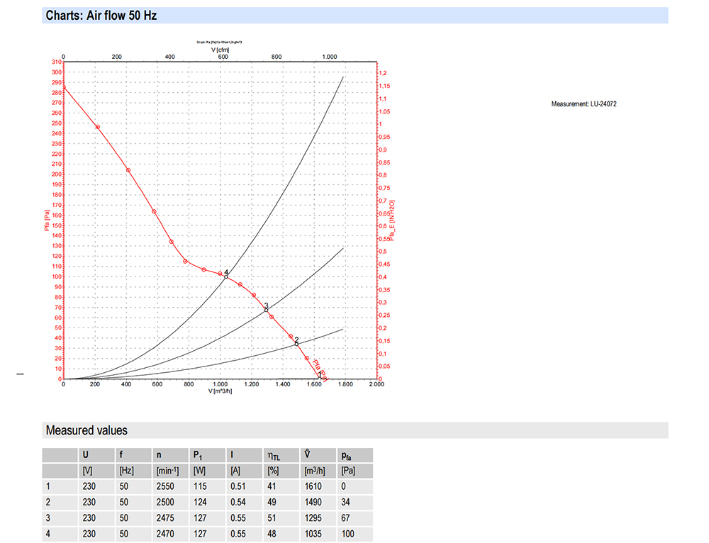Click the power value '115' in row 1

coord(200,486)
